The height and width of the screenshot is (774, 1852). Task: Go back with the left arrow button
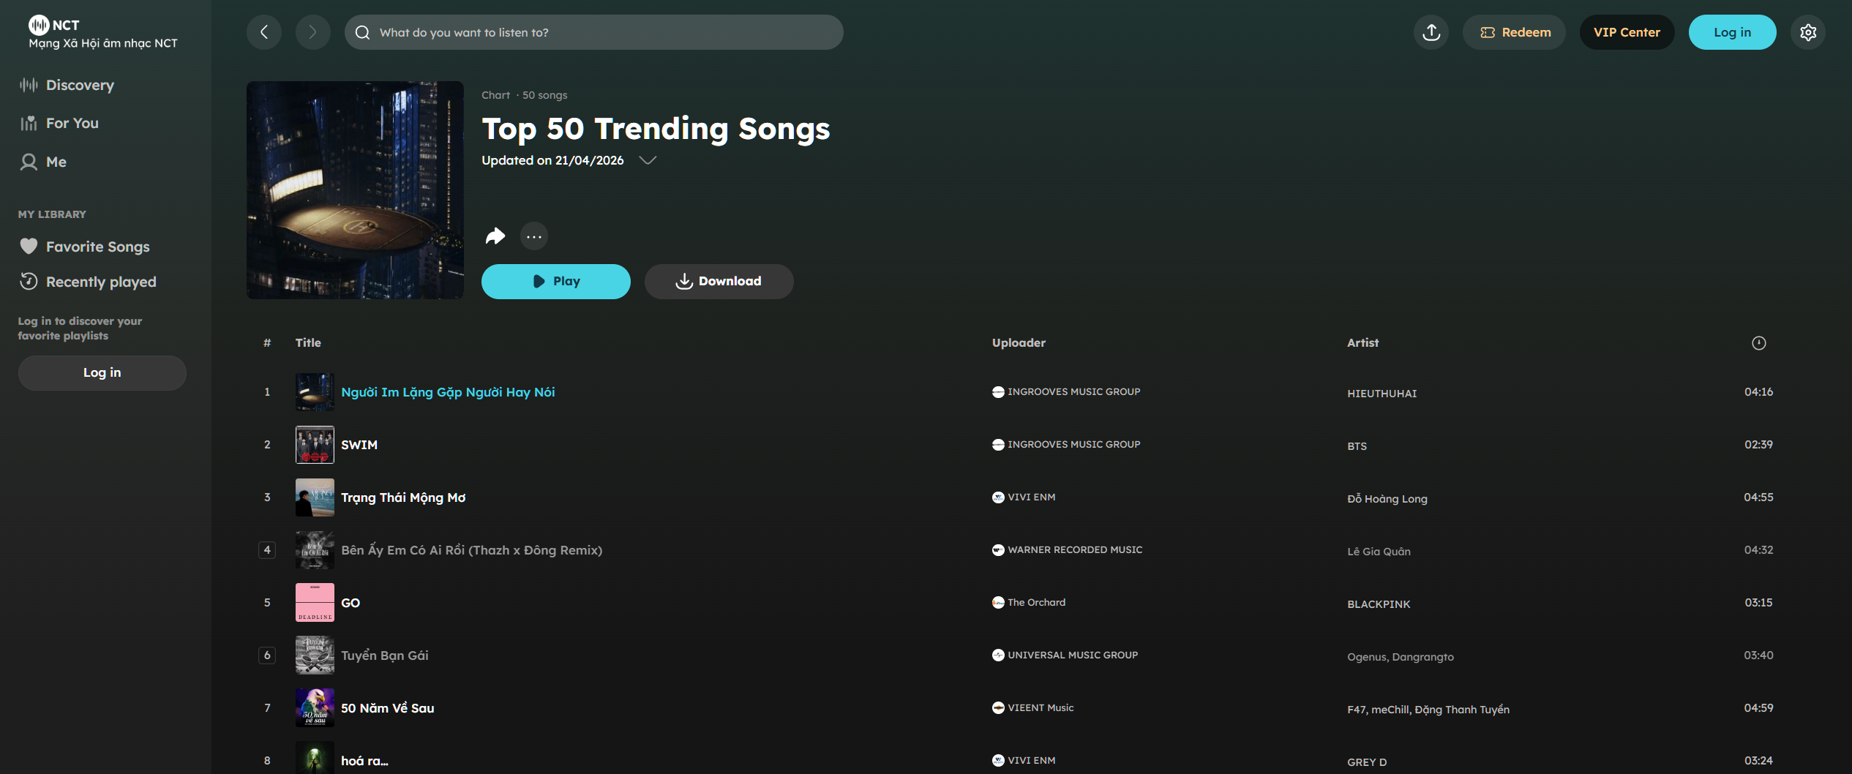tap(264, 32)
